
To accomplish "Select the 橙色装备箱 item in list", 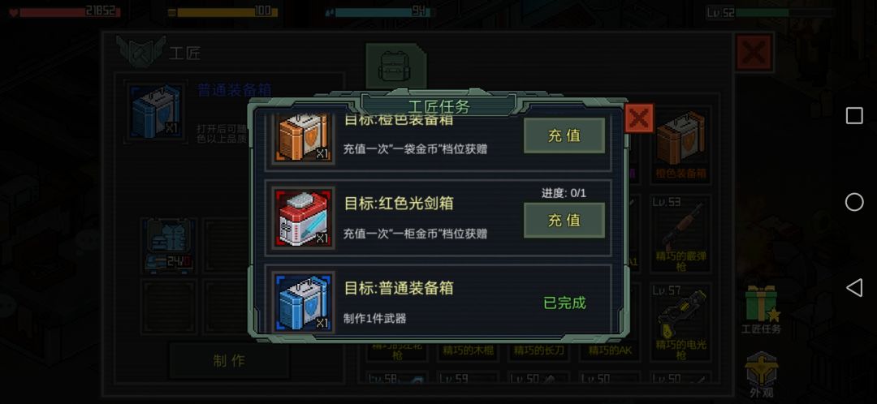I will [x=680, y=144].
